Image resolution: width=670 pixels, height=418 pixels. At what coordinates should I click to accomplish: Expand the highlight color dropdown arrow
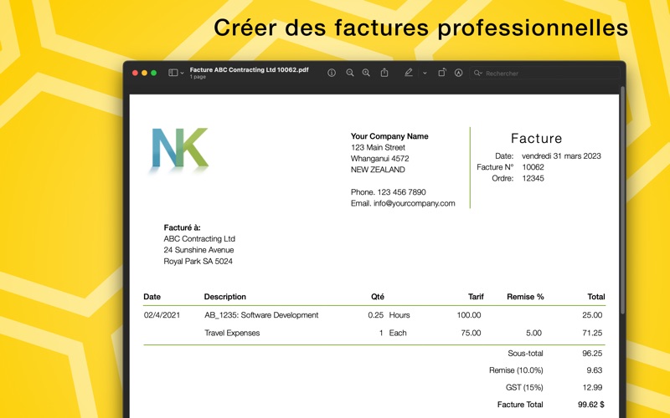click(425, 73)
